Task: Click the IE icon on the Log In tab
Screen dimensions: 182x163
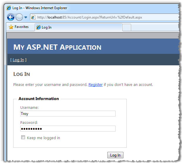Action: click(39, 27)
